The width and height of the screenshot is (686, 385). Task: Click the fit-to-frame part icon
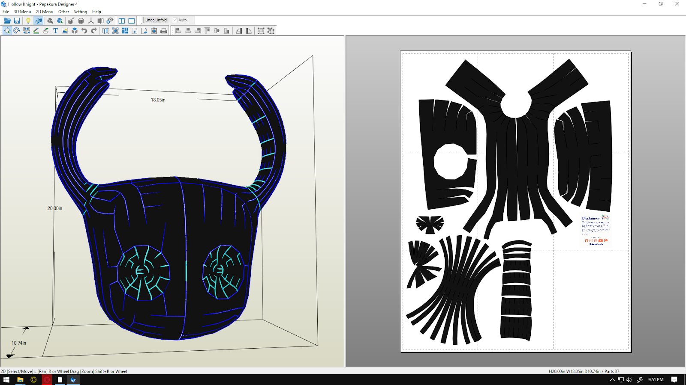(x=115, y=31)
